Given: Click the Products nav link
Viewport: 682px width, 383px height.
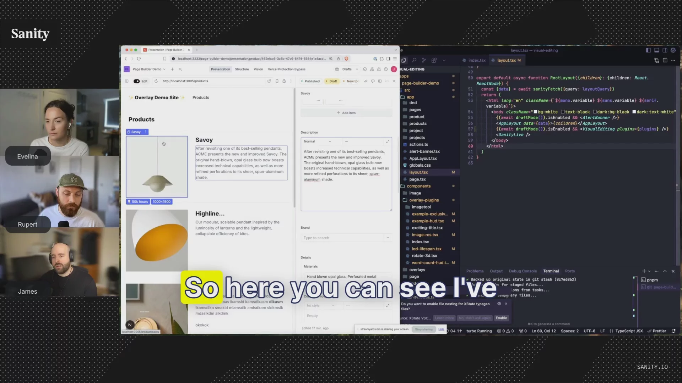Looking at the screenshot, I should (x=201, y=98).
